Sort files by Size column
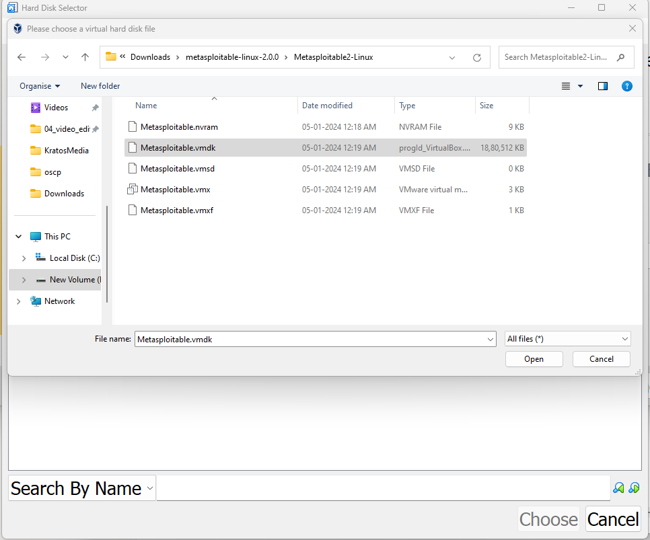Viewport: 650px width, 540px height. (501, 106)
